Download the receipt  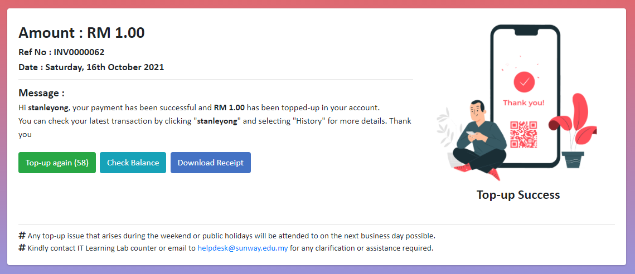[x=211, y=163]
